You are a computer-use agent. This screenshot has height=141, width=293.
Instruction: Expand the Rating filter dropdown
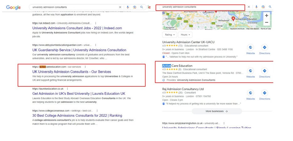[x=169, y=35]
